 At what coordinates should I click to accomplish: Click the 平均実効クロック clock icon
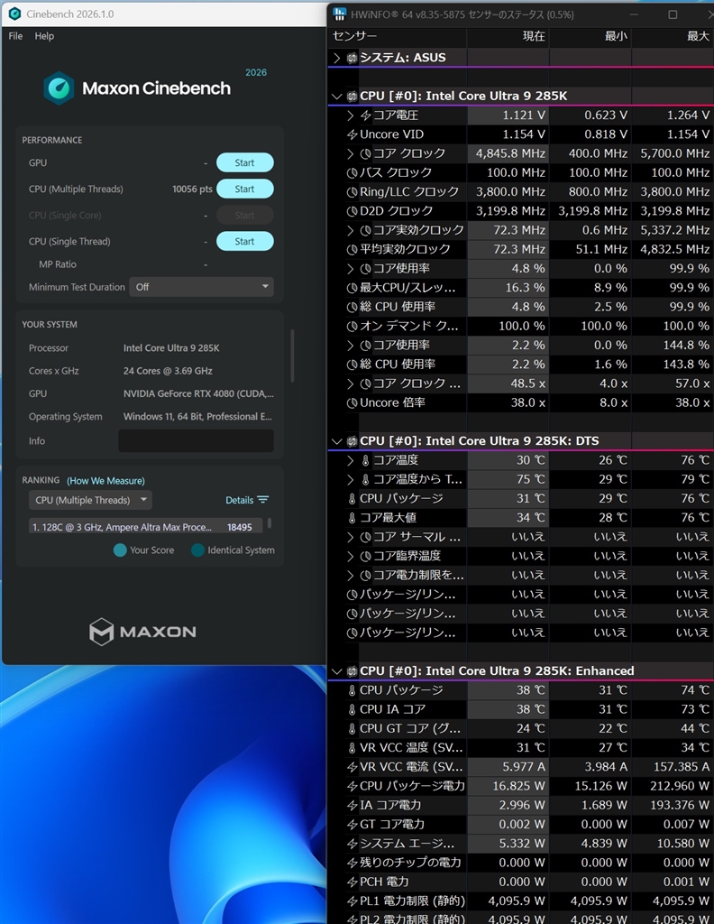pyautogui.click(x=352, y=249)
